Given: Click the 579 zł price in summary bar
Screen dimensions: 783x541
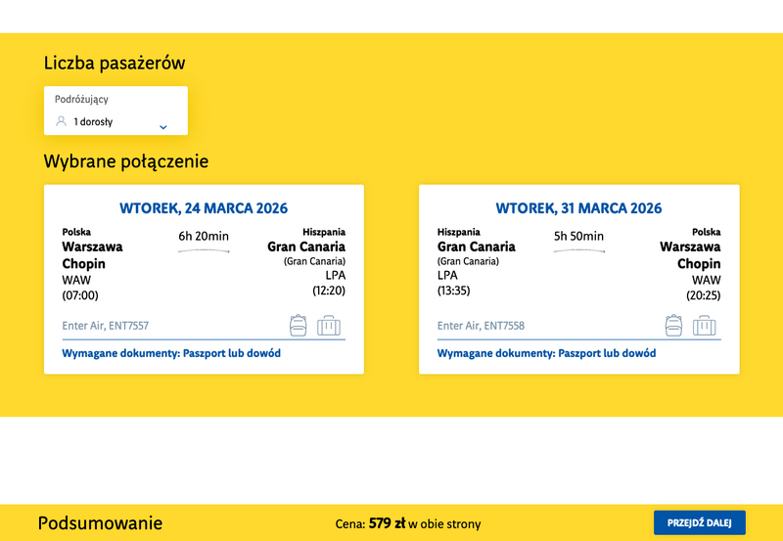Looking at the screenshot, I should [x=387, y=523].
